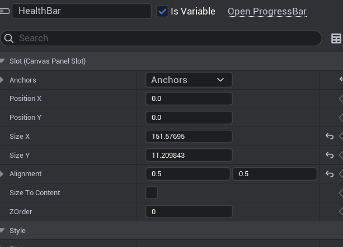Click the reset arrow for Alignment
The image size is (343, 247).
click(x=330, y=174)
